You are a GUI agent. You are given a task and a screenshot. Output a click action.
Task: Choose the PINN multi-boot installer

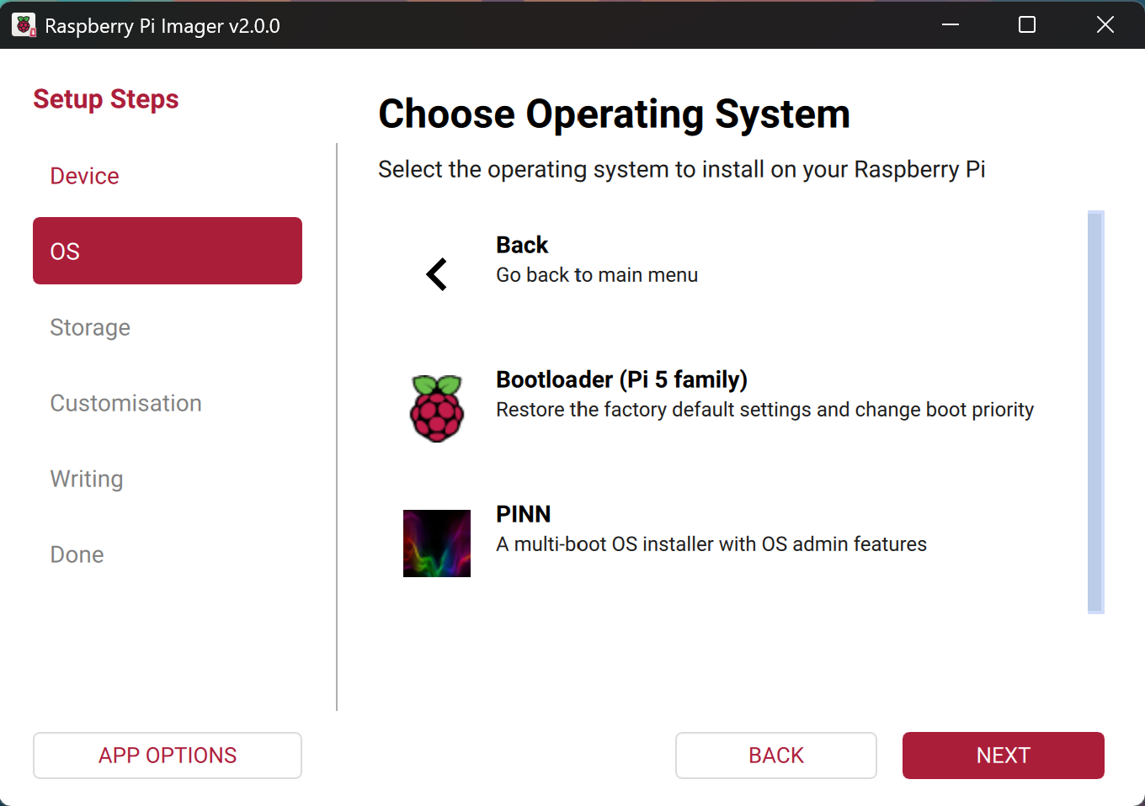click(x=523, y=514)
